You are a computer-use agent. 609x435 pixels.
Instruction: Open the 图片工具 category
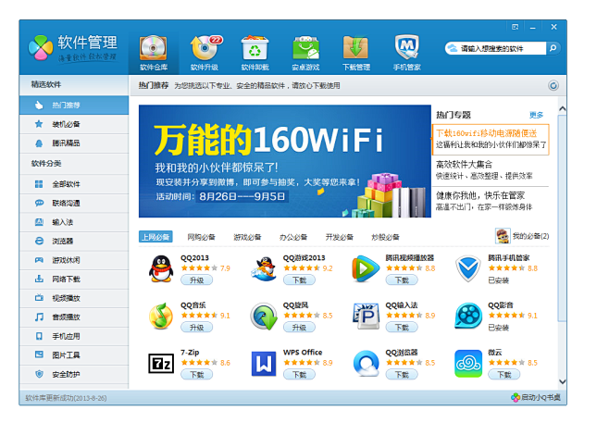pos(74,355)
